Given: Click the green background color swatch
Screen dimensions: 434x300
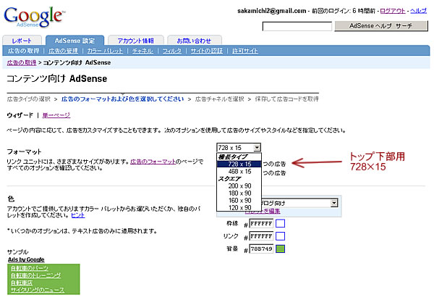Looking at the screenshot, I should pyautogui.click(x=280, y=250).
